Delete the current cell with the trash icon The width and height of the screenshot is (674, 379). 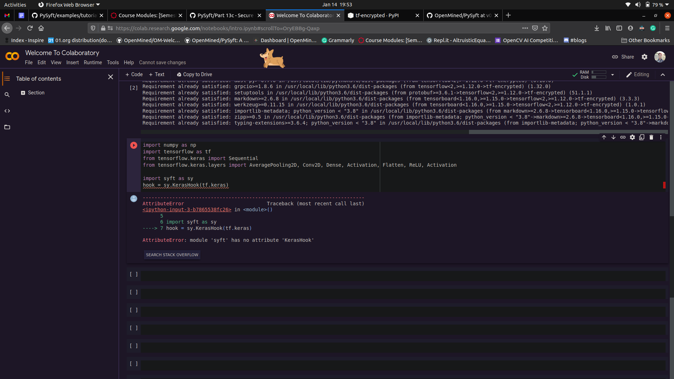coord(651,137)
